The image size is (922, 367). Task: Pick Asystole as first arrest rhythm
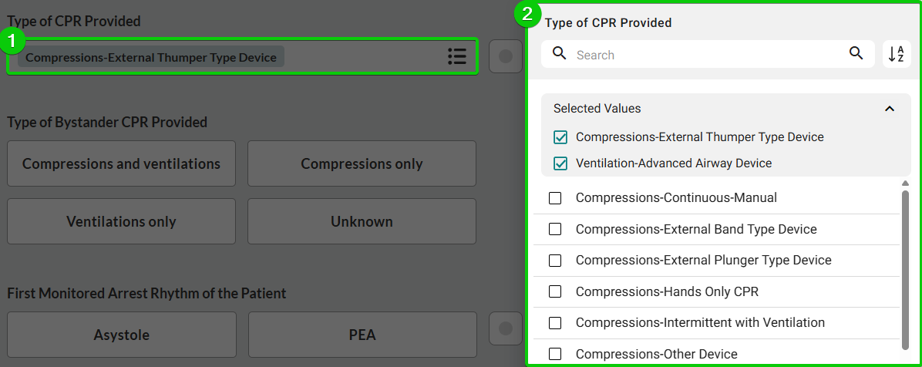121,335
